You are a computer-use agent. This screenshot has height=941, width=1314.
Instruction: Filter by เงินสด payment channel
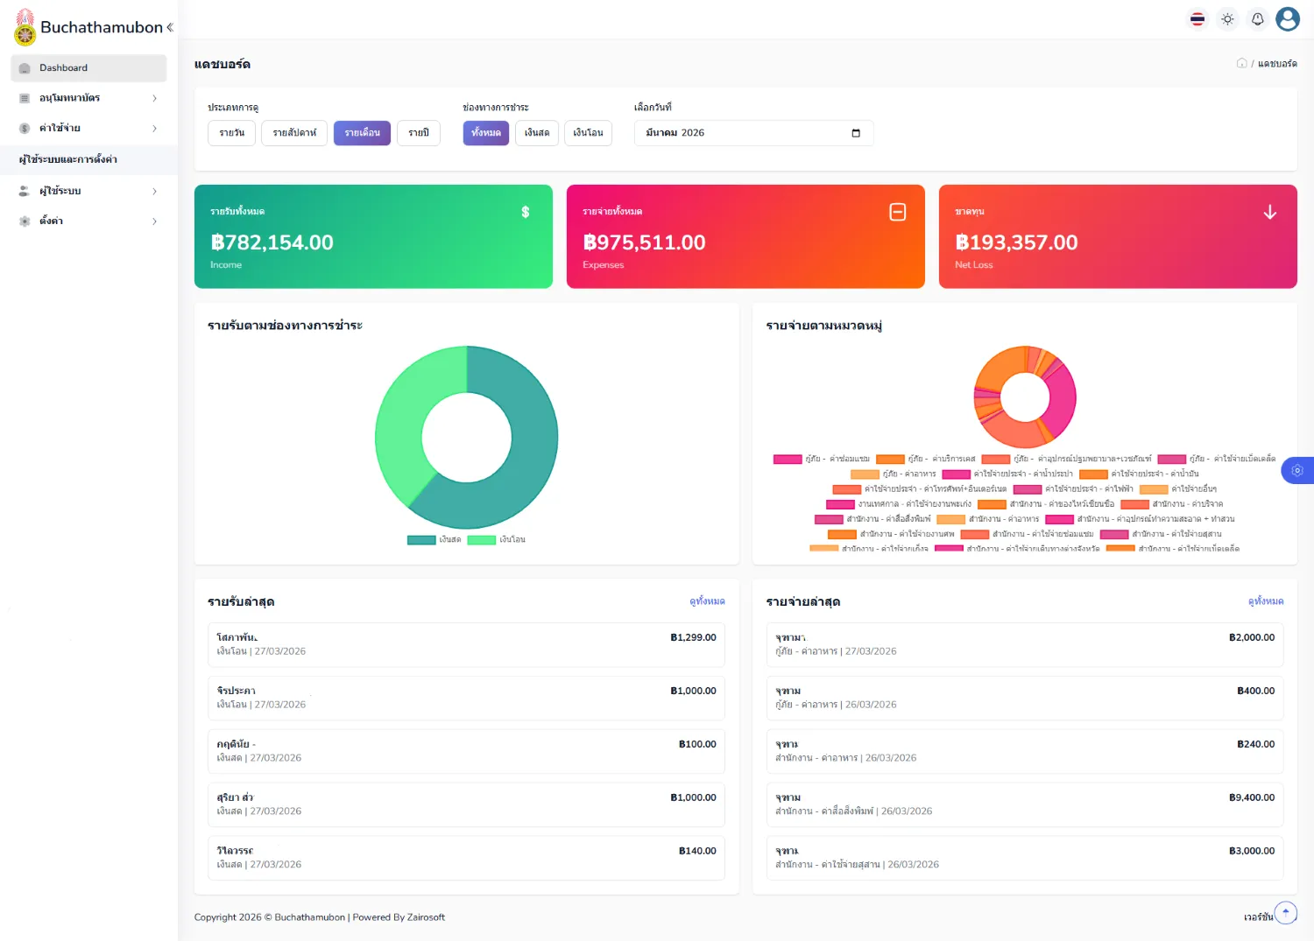click(537, 133)
